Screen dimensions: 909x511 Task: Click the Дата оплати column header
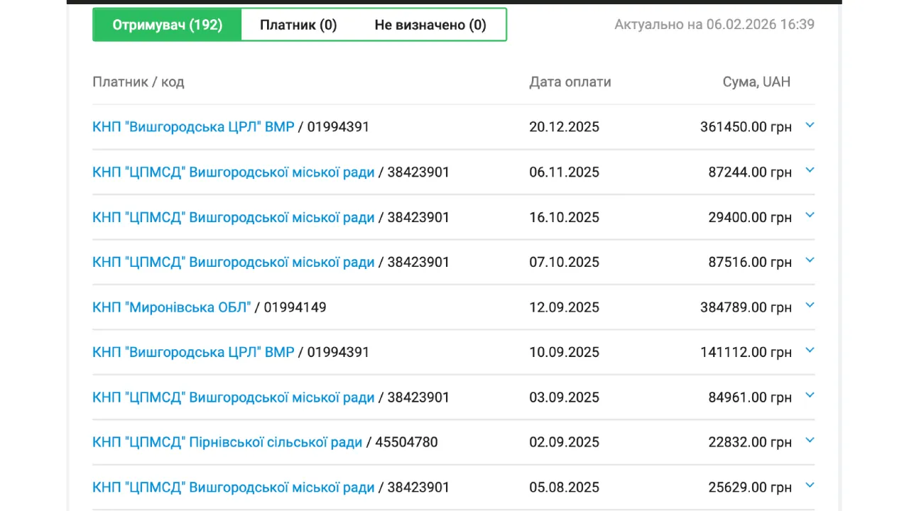click(x=570, y=82)
